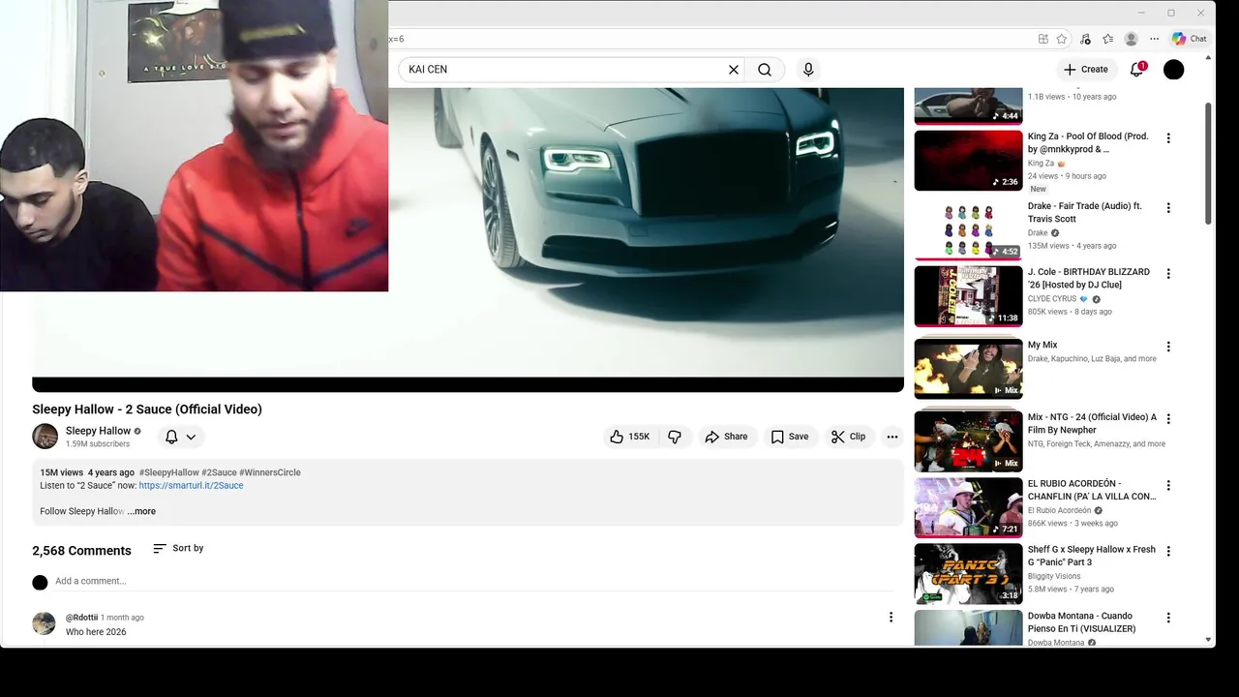The height and width of the screenshot is (697, 1239).
Task: Clip the video
Action: pos(848,437)
